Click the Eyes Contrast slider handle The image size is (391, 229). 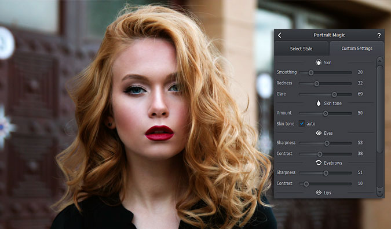320,154
